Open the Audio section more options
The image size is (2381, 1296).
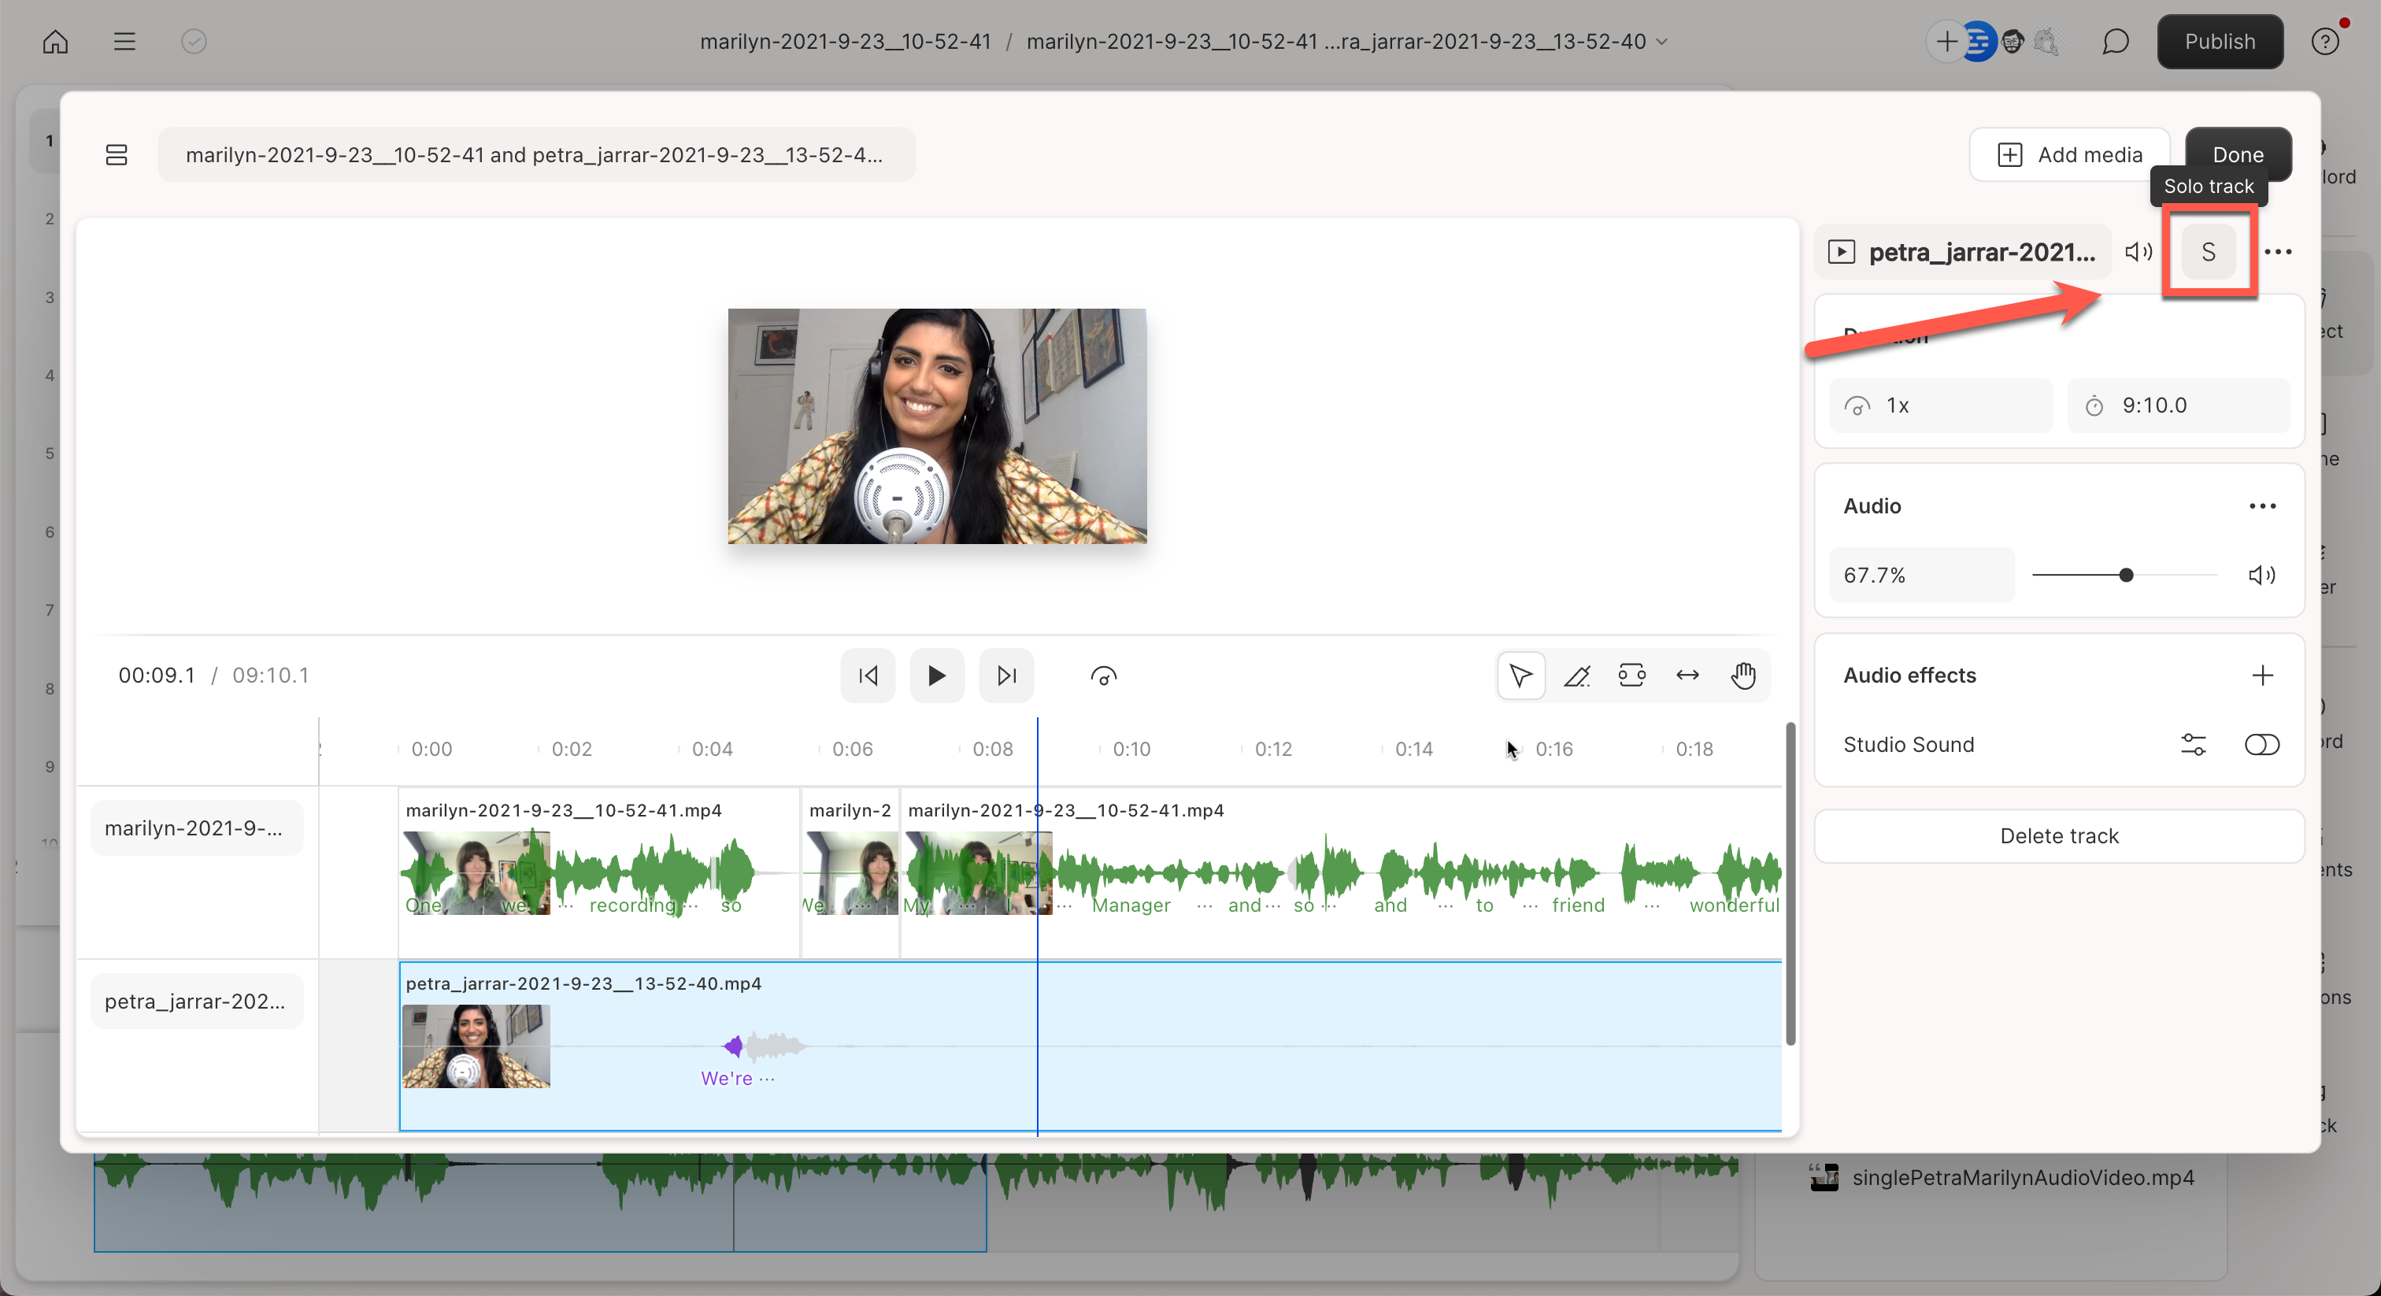click(2262, 505)
